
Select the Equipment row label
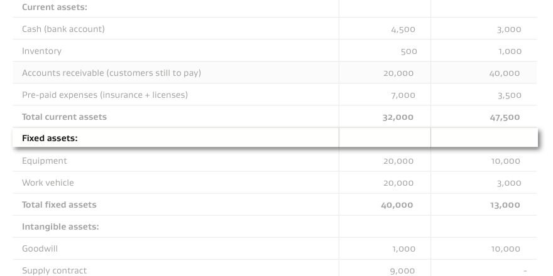(44, 161)
